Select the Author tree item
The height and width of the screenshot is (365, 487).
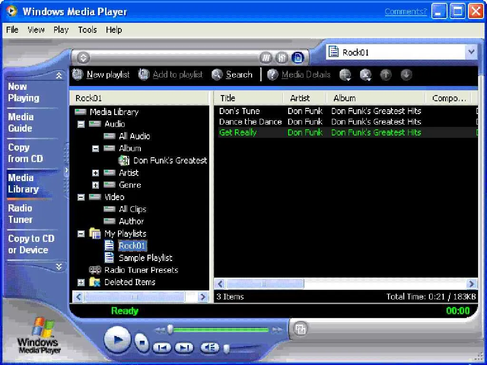[131, 221]
